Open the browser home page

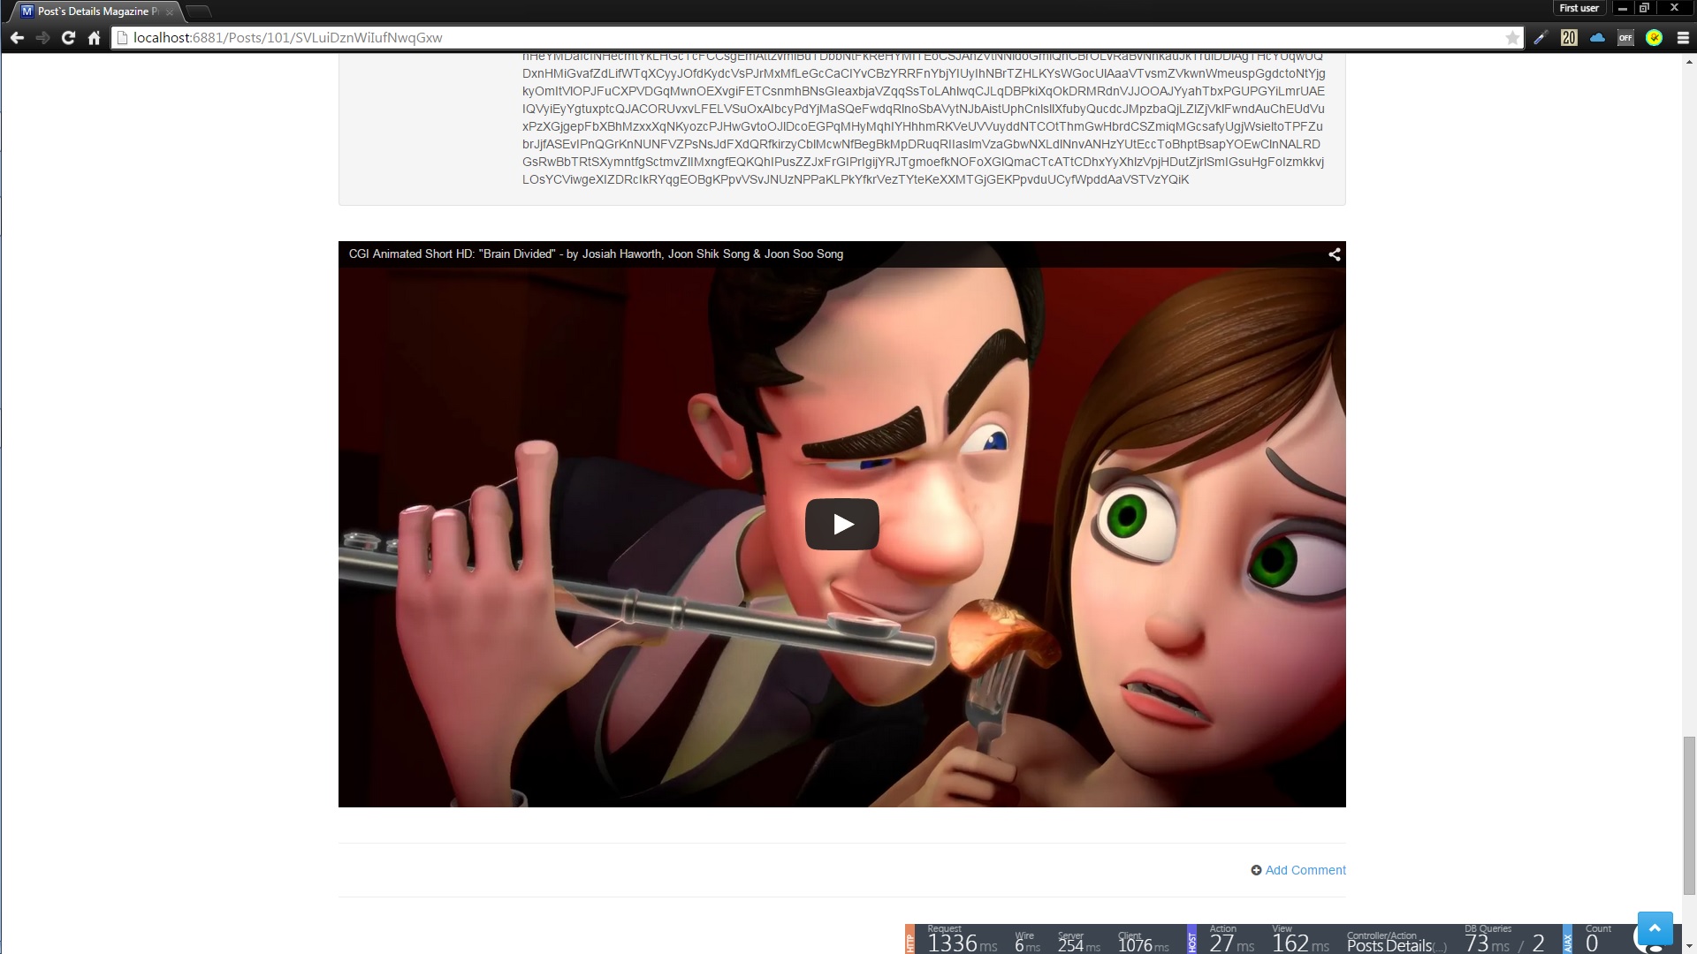point(94,38)
